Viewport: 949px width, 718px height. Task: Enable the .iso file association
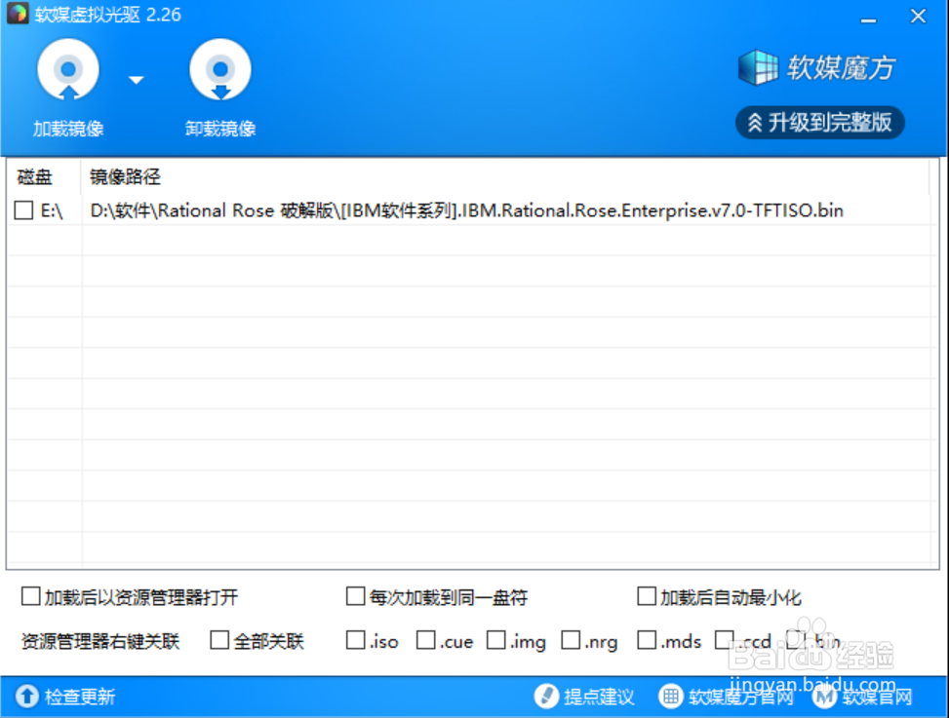356,640
